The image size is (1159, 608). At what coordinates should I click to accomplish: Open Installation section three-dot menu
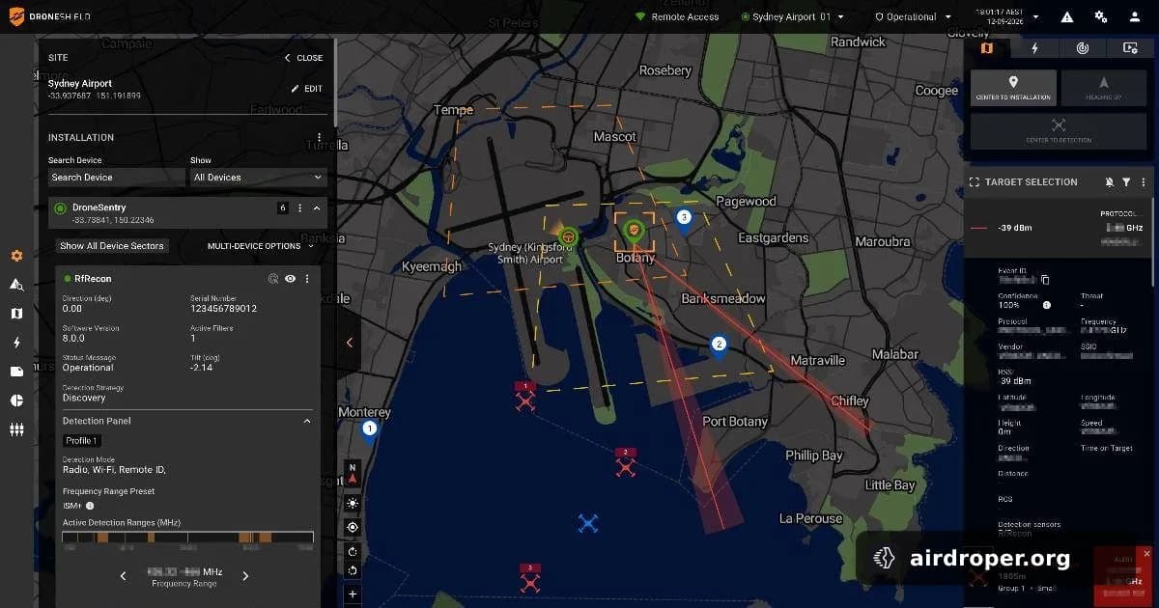tap(320, 138)
